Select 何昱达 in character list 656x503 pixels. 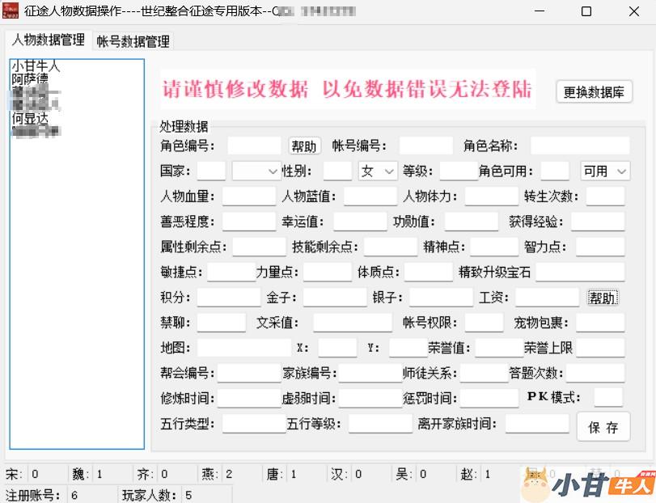(30, 118)
